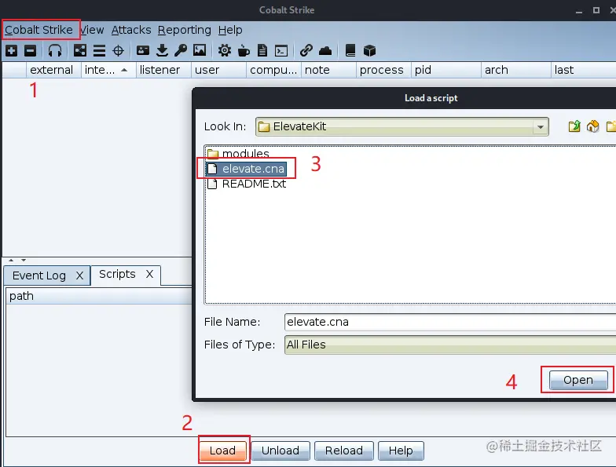Click the split pane collapse-down arrow

[x=24, y=260]
